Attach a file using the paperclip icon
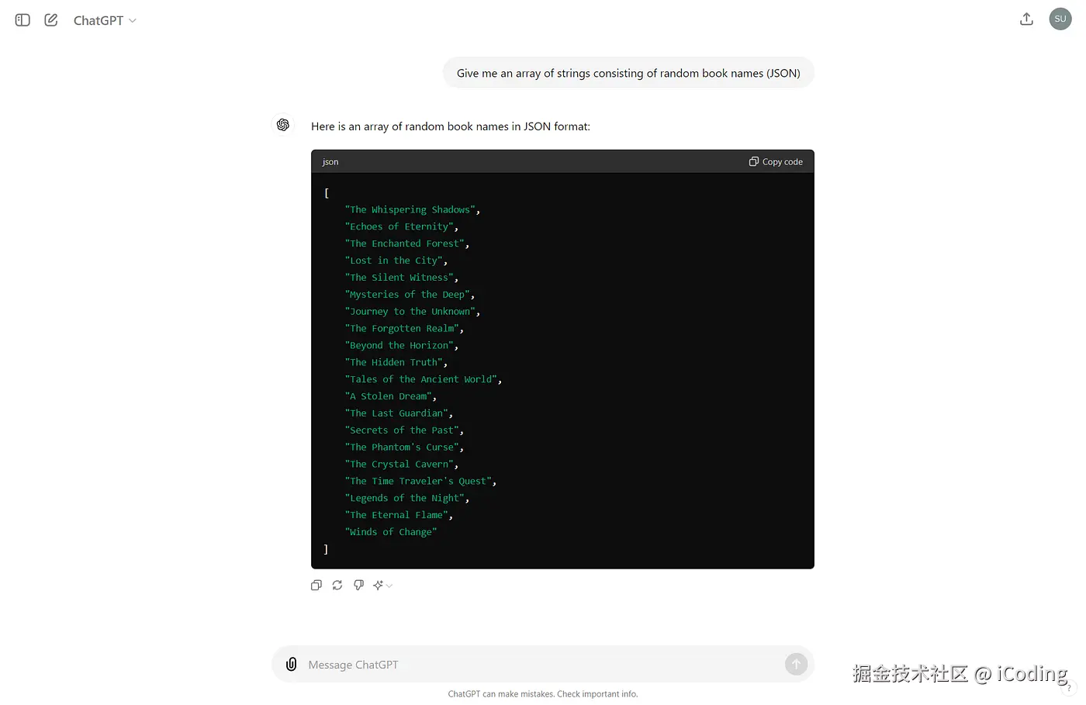This screenshot has width=1086, height=705. (291, 665)
